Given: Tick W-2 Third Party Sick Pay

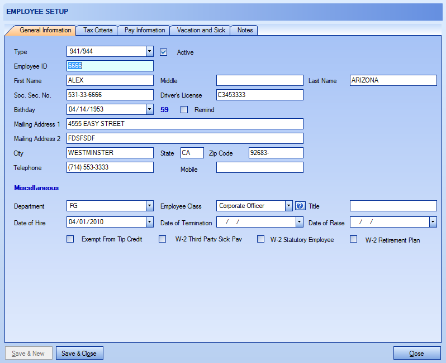Looking at the screenshot, I should [163, 239].
